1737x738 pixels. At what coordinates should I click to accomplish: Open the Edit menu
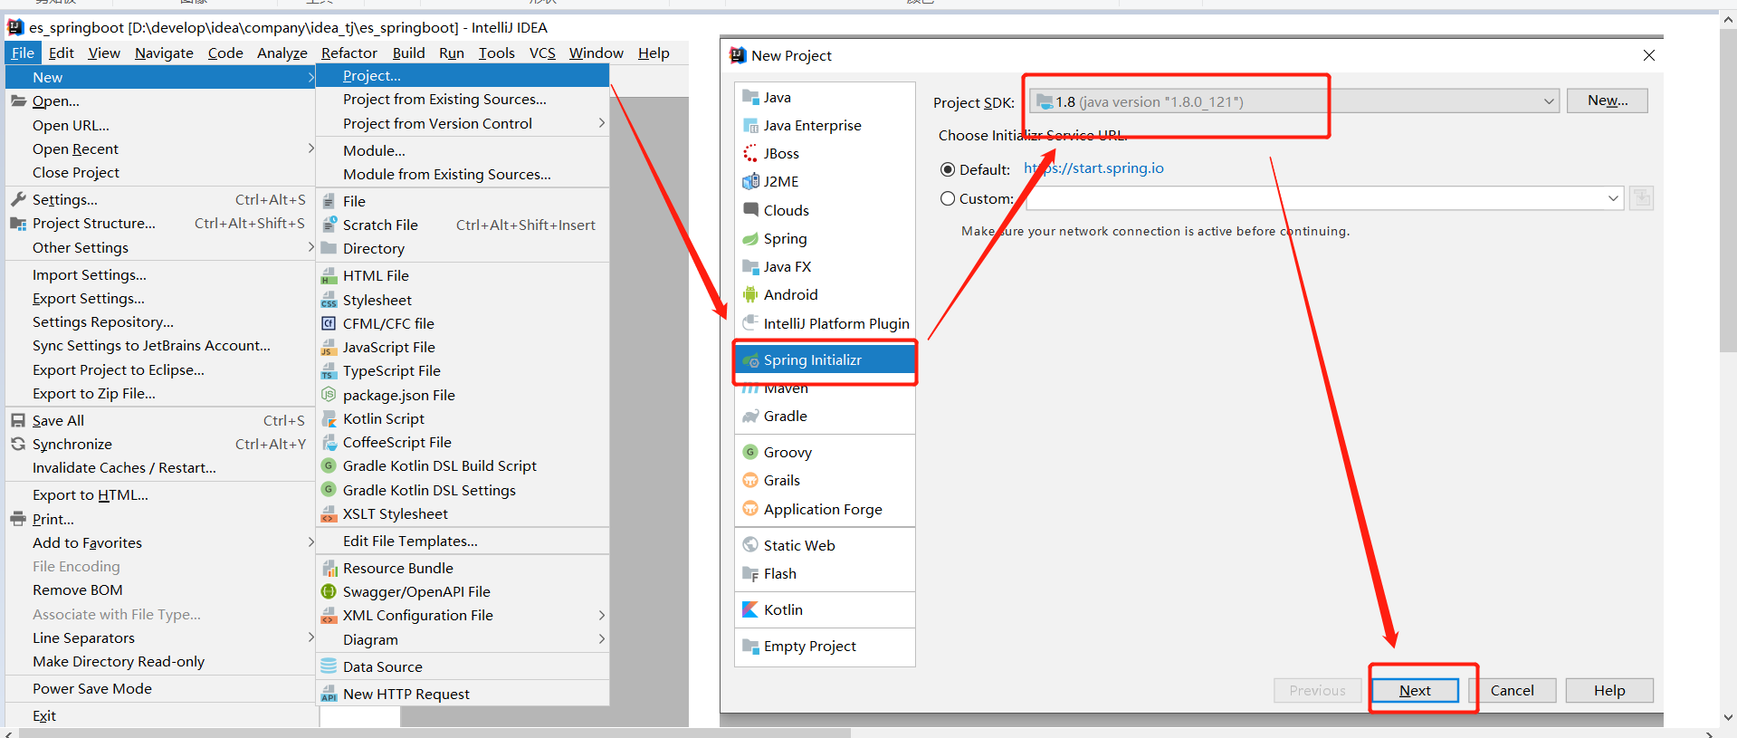[62, 53]
